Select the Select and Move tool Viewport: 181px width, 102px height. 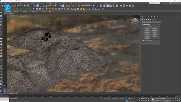coord(38,6)
